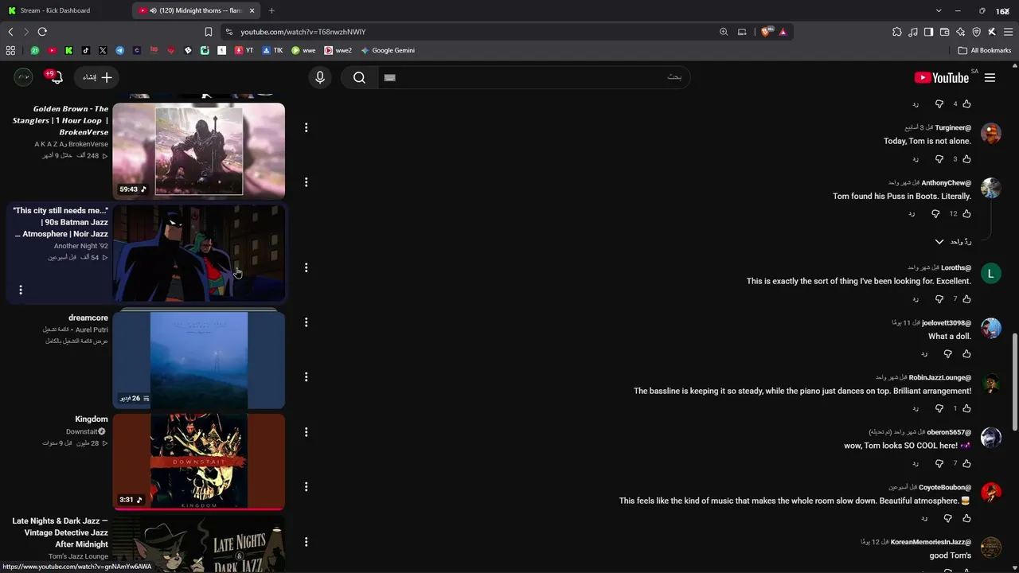Open Leo AI assistant icon
Image resolution: width=1019 pixels, height=573 pixels.
[960, 32]
